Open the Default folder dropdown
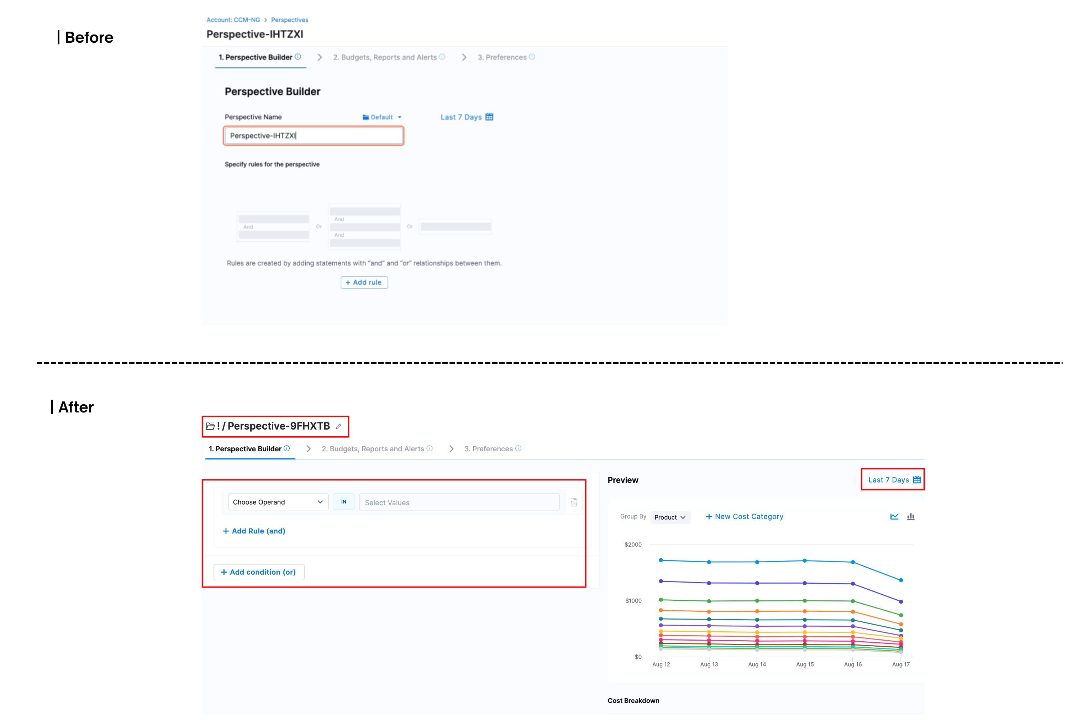 [382, 117]
